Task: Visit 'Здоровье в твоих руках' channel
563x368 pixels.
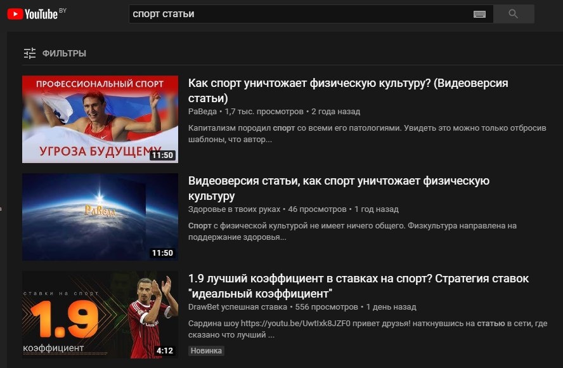Action: coord(234,209)
